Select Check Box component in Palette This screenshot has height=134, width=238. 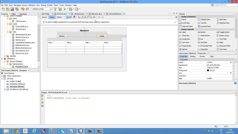(184, 36)
